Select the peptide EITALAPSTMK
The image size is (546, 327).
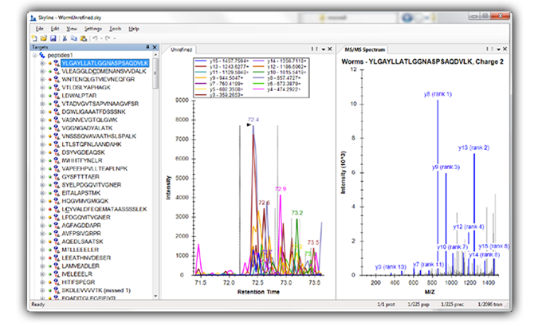click(82, 193)
